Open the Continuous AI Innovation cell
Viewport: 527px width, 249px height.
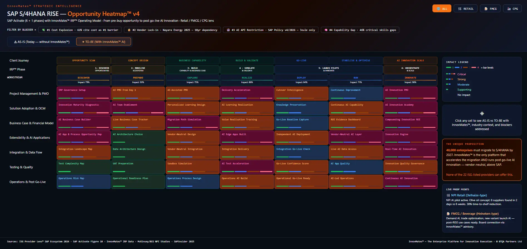coord(410,182)
